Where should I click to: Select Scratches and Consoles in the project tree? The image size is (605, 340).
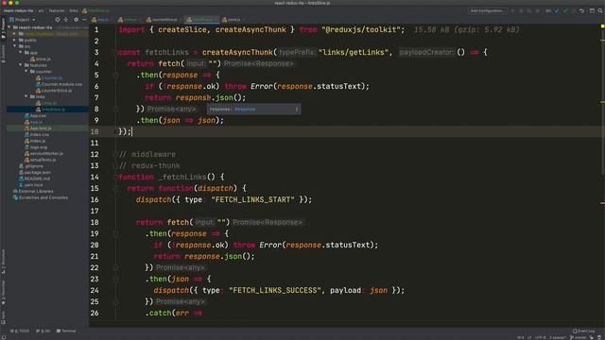coord(41,197)
